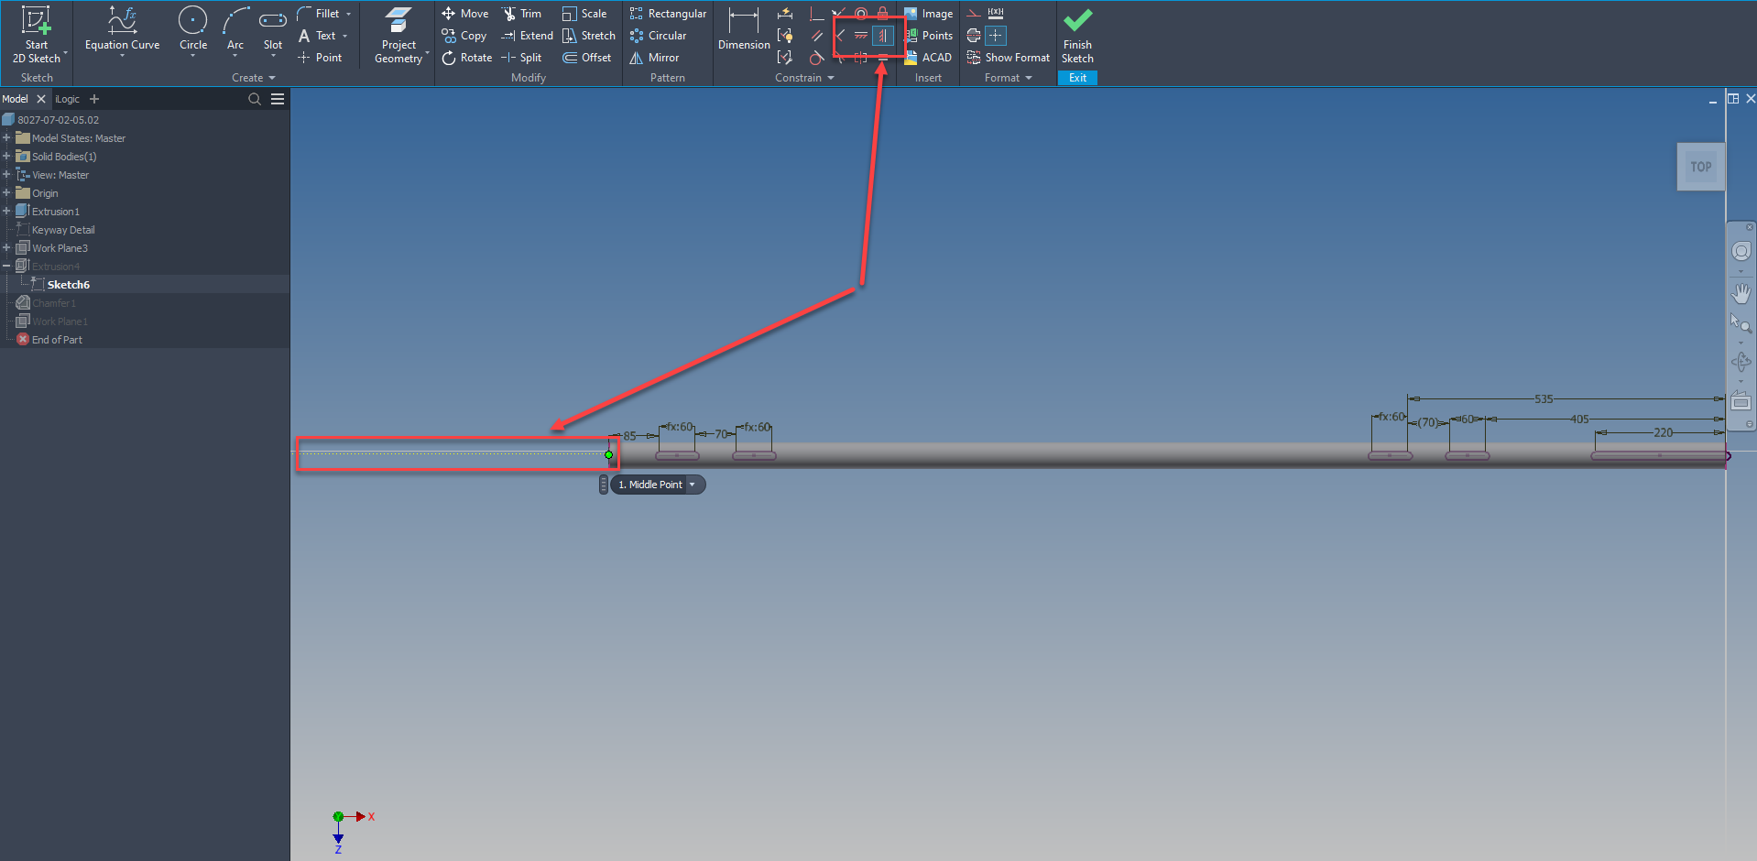Open the browser options menu

pos(278,98)
